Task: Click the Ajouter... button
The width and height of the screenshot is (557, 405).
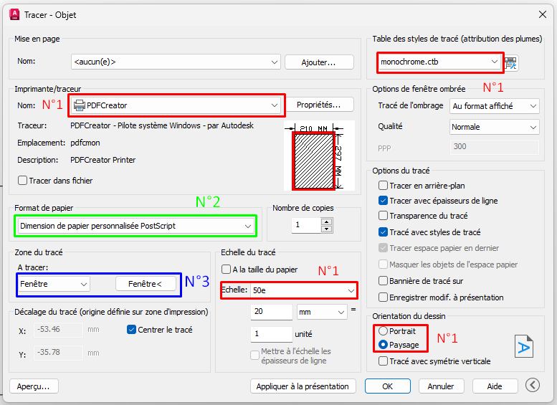Action: click(319, 62)
